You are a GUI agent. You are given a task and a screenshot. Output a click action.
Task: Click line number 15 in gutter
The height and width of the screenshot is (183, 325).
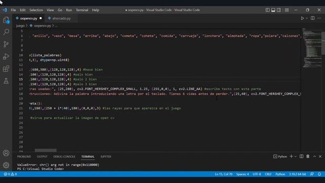pos(21,79)
